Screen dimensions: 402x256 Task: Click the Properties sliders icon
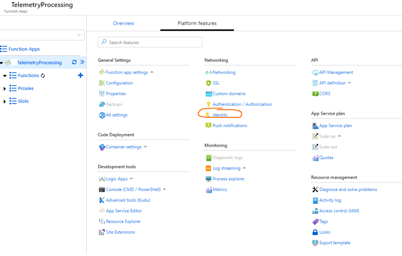pos(102,94)
